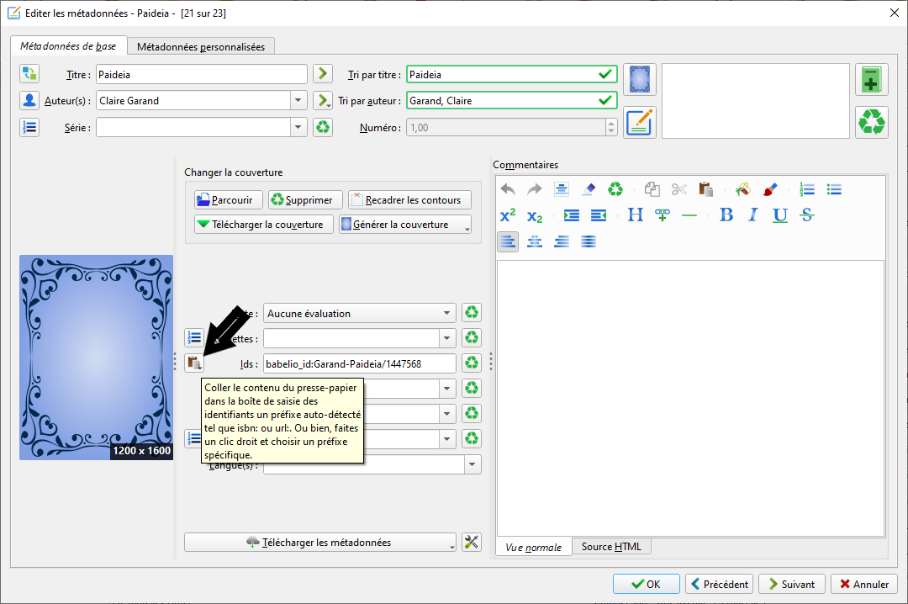
Task: Open Télécharger les métadonnées dropdown arrow
Action: pyautogui.click(x=451, y=545)
